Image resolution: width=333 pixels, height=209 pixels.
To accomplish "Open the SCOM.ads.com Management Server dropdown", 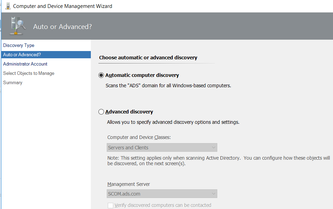I will pos(162,194).
